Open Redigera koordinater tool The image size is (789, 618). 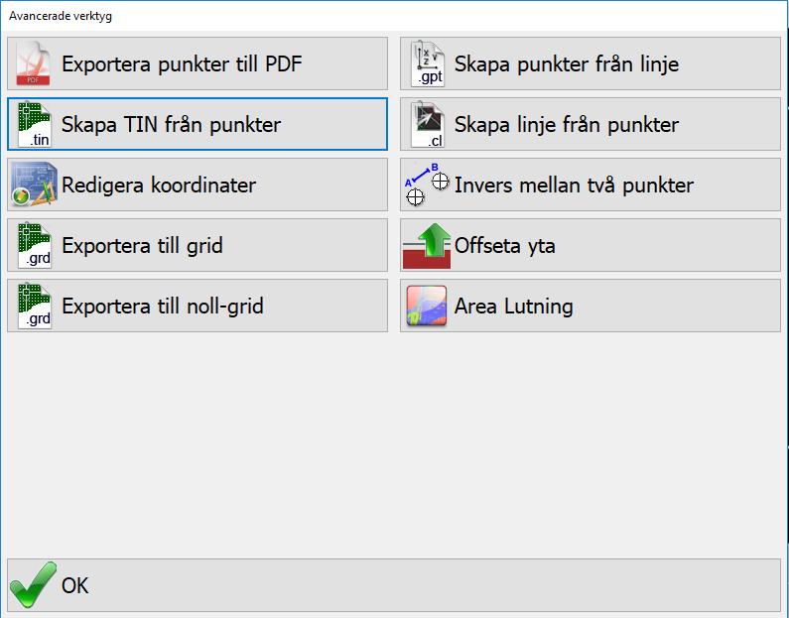[x=159, y=185]
